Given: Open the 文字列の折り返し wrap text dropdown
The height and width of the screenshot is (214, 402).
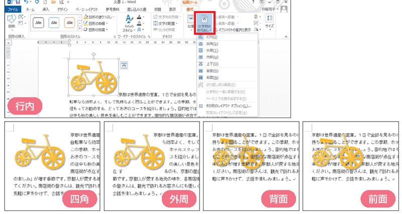Looking at the screenshot, I should click(204, 23).
